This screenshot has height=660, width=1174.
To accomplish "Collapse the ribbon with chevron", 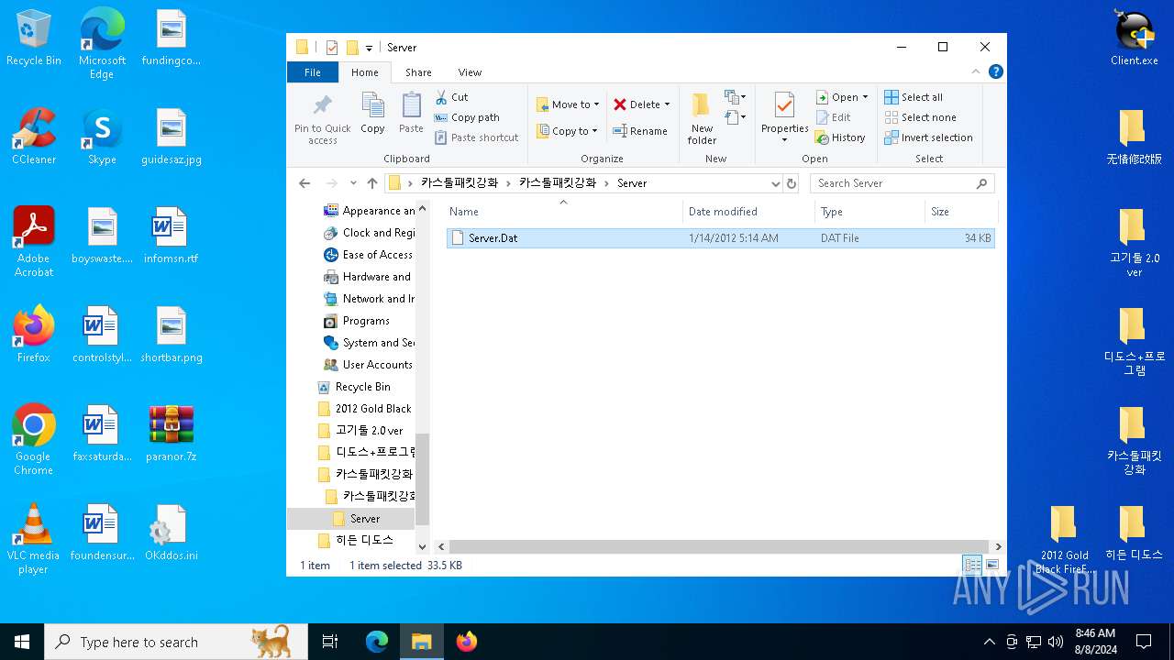I will [x=976, y=71].
